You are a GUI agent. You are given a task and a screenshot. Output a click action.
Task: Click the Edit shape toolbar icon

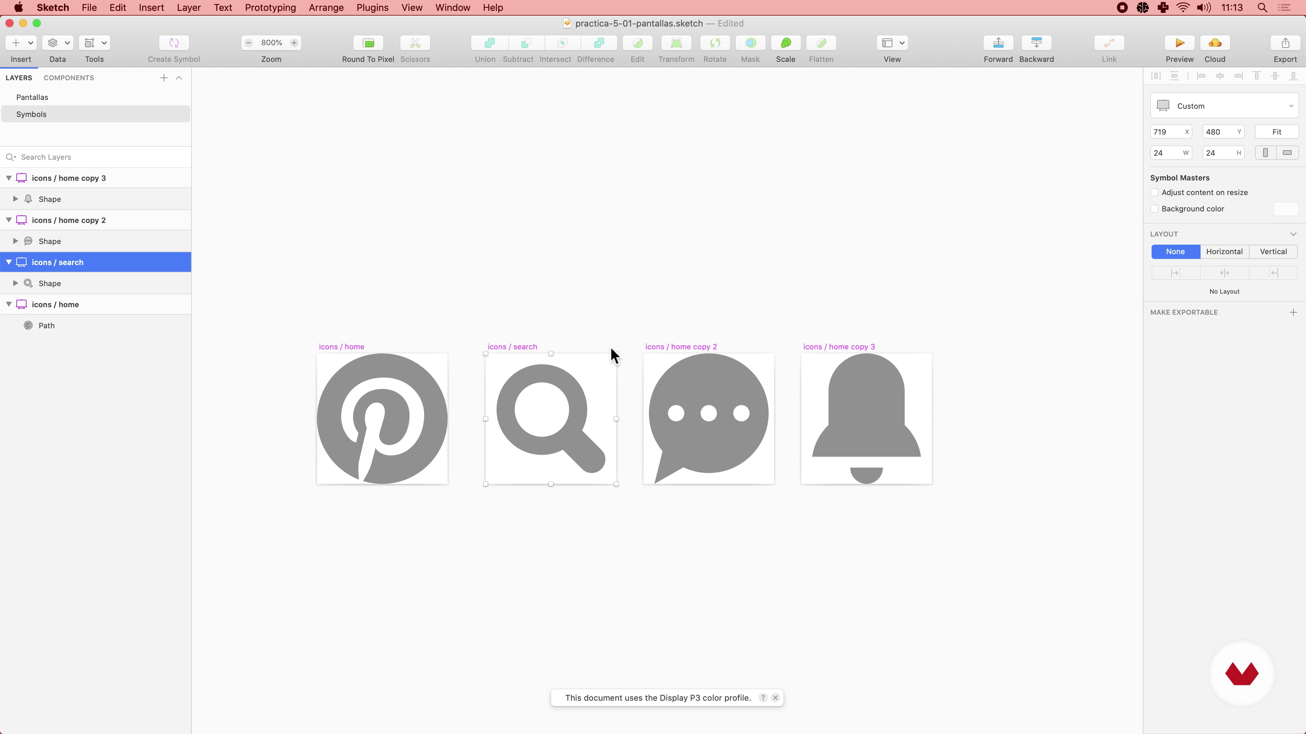pos(638,43)
